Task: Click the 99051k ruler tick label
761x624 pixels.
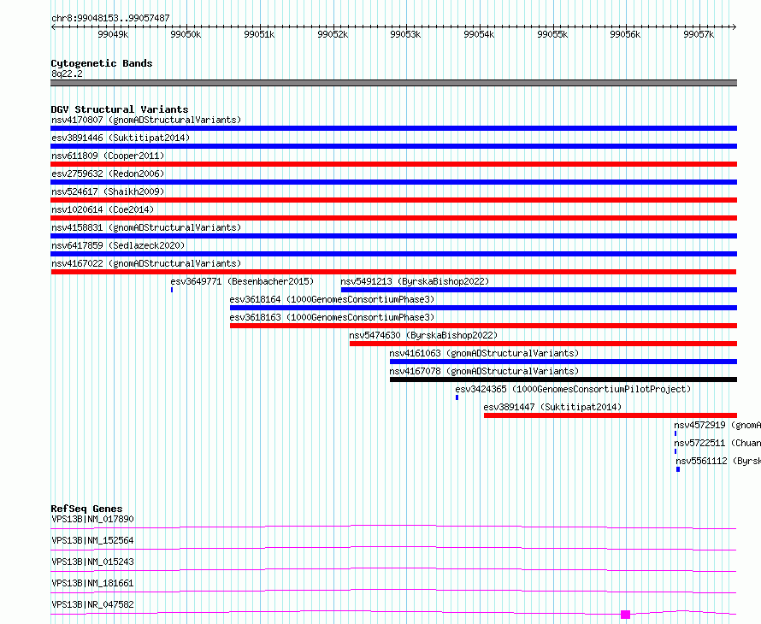Action: pyautogui.click(x=259, y=34)
